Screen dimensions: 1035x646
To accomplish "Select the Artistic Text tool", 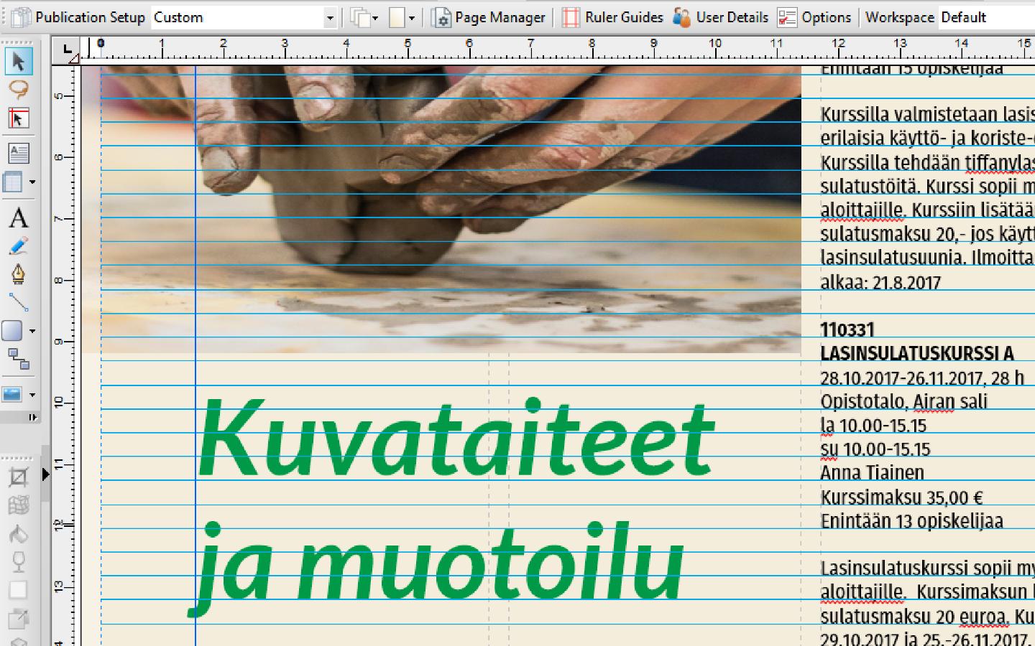I will (x=18, y=217).
